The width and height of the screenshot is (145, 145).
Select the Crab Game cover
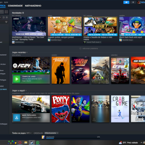[120, 109]
